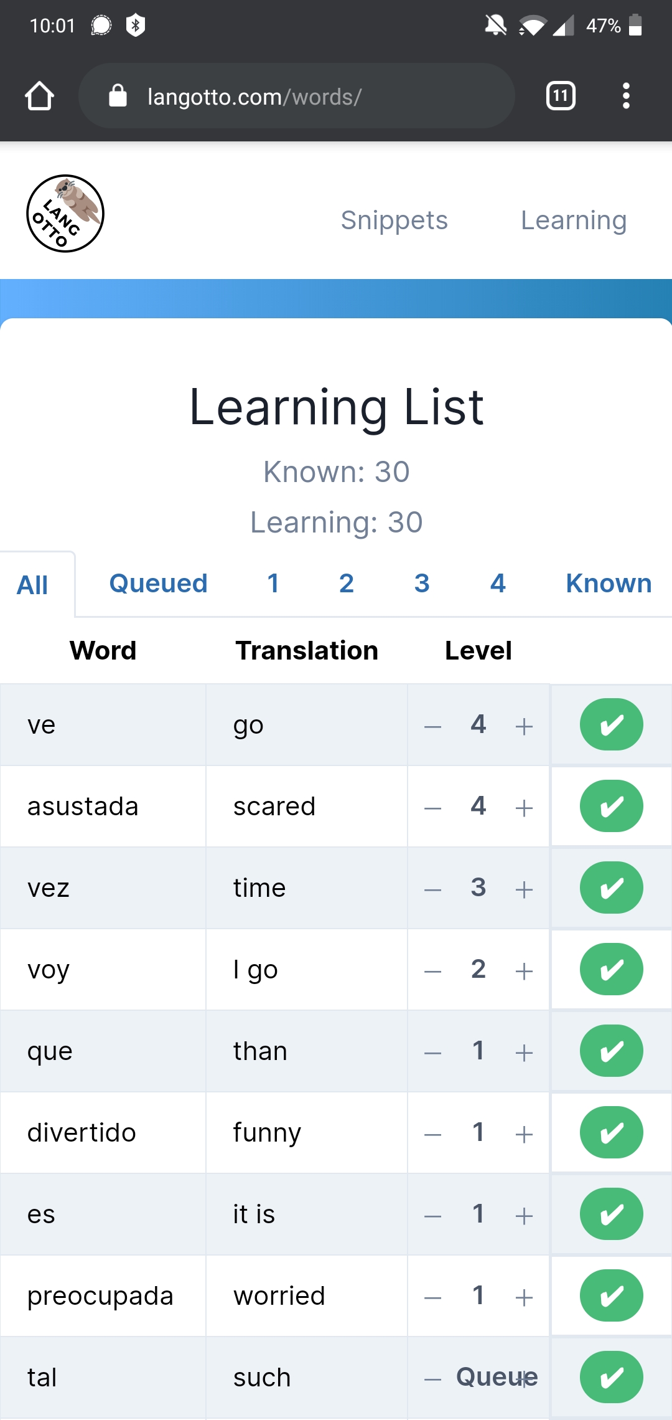This screenshot has width=672, height=1420.
Task: Increase level for 'vez' with plus
Action: coord(524,889)
